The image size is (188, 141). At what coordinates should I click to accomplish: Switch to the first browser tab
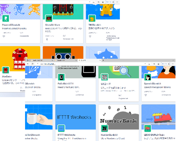click(42, 60)
